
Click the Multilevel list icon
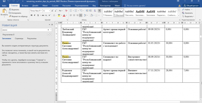coord(81,11)
